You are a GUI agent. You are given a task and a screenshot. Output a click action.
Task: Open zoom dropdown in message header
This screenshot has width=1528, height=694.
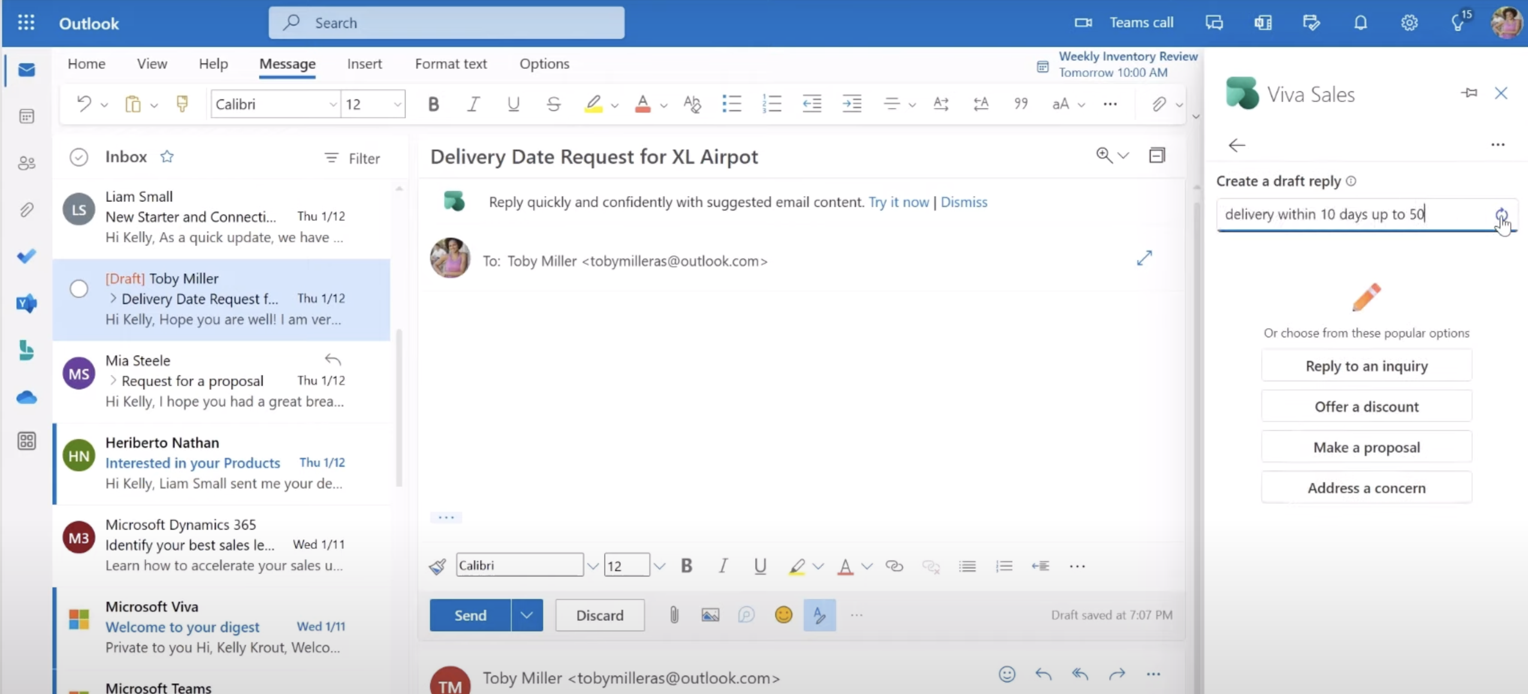1123,156
